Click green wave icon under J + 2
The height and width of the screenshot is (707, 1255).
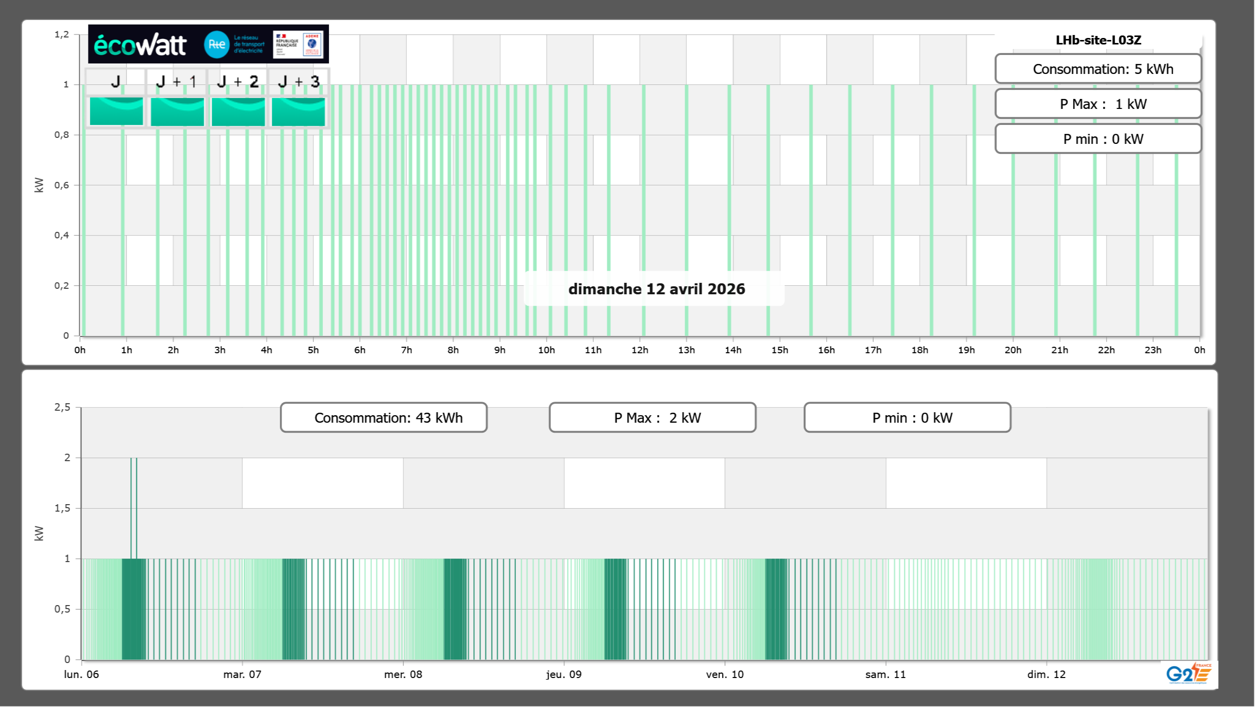click(x=238, y=111)
